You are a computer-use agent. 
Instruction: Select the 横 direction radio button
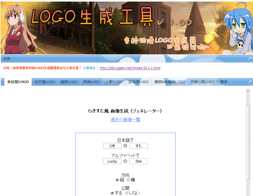point(128,180)
